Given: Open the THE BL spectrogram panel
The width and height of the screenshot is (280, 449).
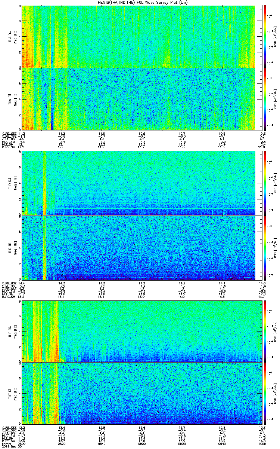Looking at the screenshot, I should [x=138, y=332].
